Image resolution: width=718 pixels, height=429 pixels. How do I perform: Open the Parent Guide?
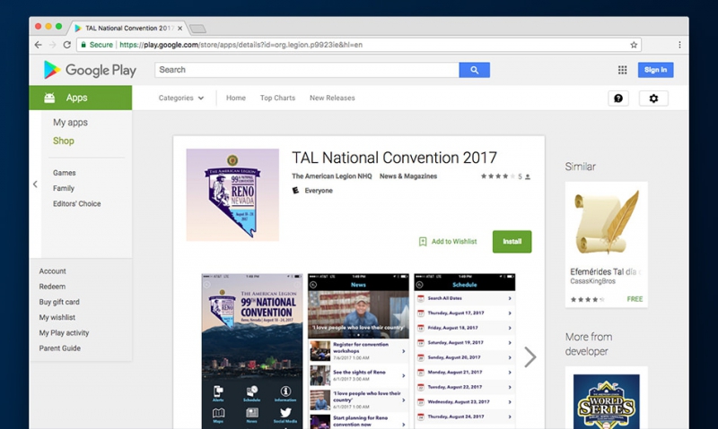click(59, 348)
